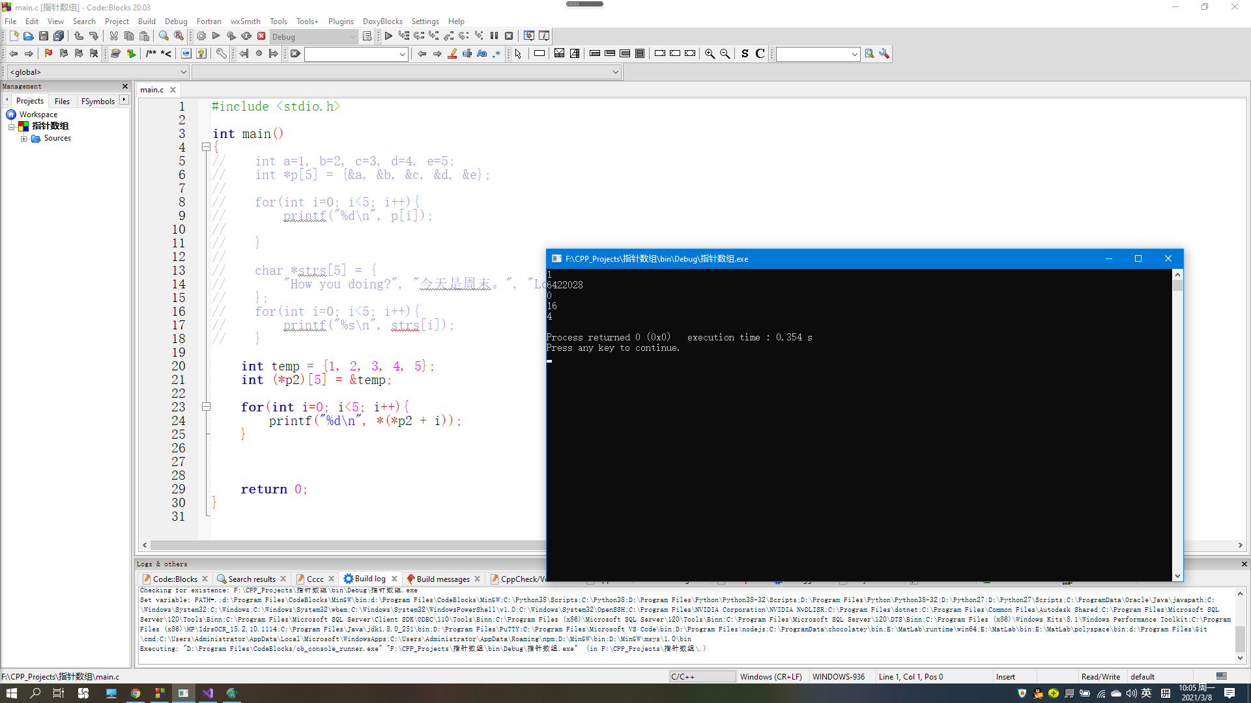Abort the build with the red stop icon
Screen dimensions: 1251x703
[261, 36]
